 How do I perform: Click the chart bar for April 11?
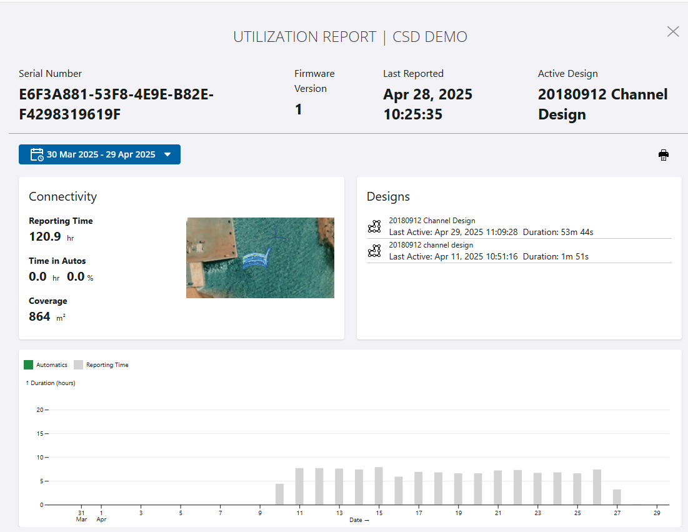[x=299, y=486]
